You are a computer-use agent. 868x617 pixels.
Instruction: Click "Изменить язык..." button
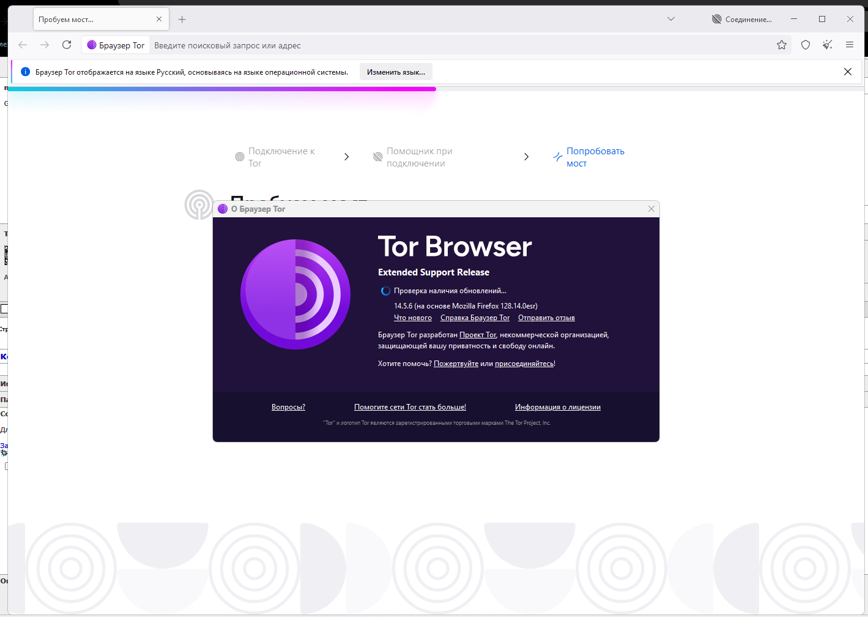pyautogui.click(x=396, y=72)
